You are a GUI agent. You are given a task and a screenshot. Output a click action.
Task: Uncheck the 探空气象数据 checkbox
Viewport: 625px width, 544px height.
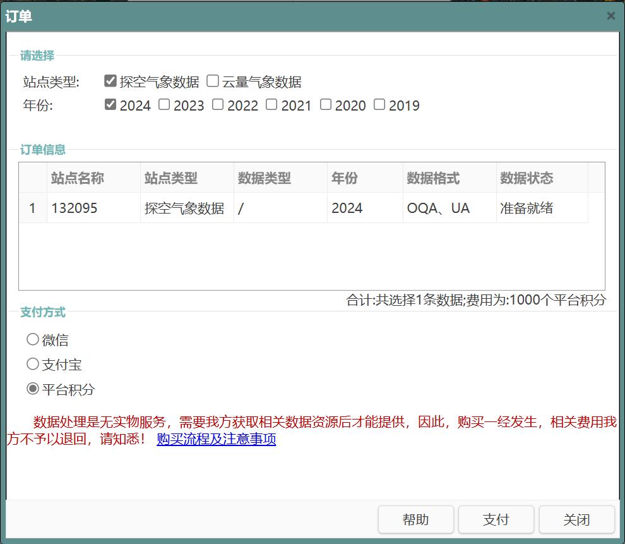(x=110, y=81)
